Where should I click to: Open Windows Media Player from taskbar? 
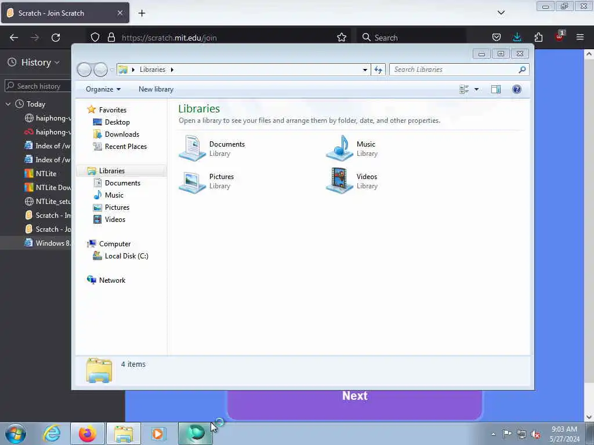click(158, 433)
